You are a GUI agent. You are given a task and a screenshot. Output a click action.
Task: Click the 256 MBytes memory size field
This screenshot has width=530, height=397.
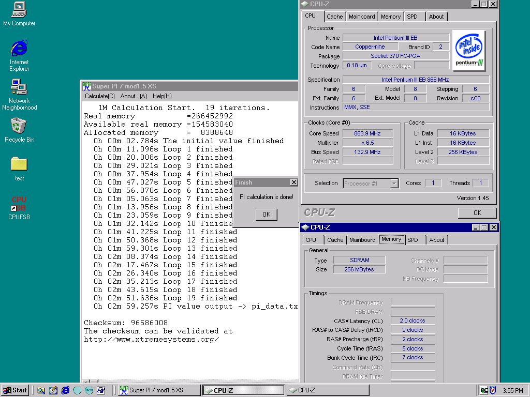(359, 269)
